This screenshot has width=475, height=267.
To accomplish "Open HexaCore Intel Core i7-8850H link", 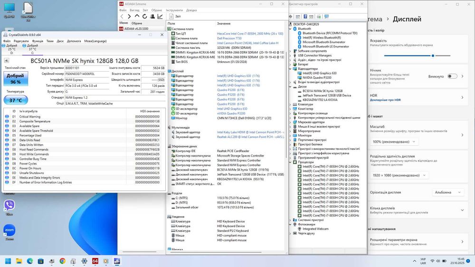I will [250, 34].
